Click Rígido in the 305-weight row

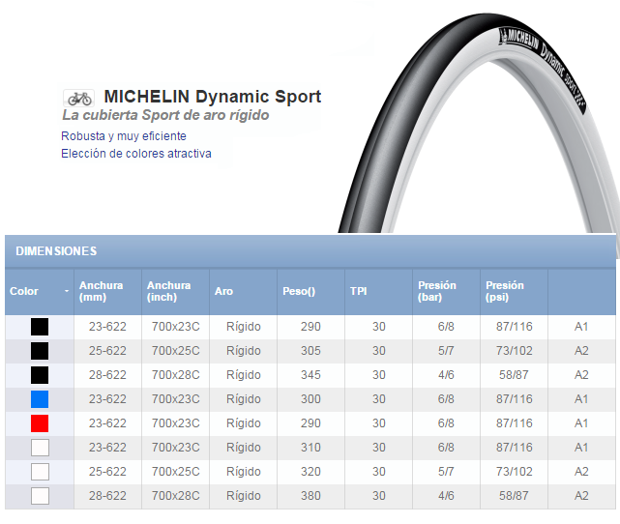tap(244, 351)
